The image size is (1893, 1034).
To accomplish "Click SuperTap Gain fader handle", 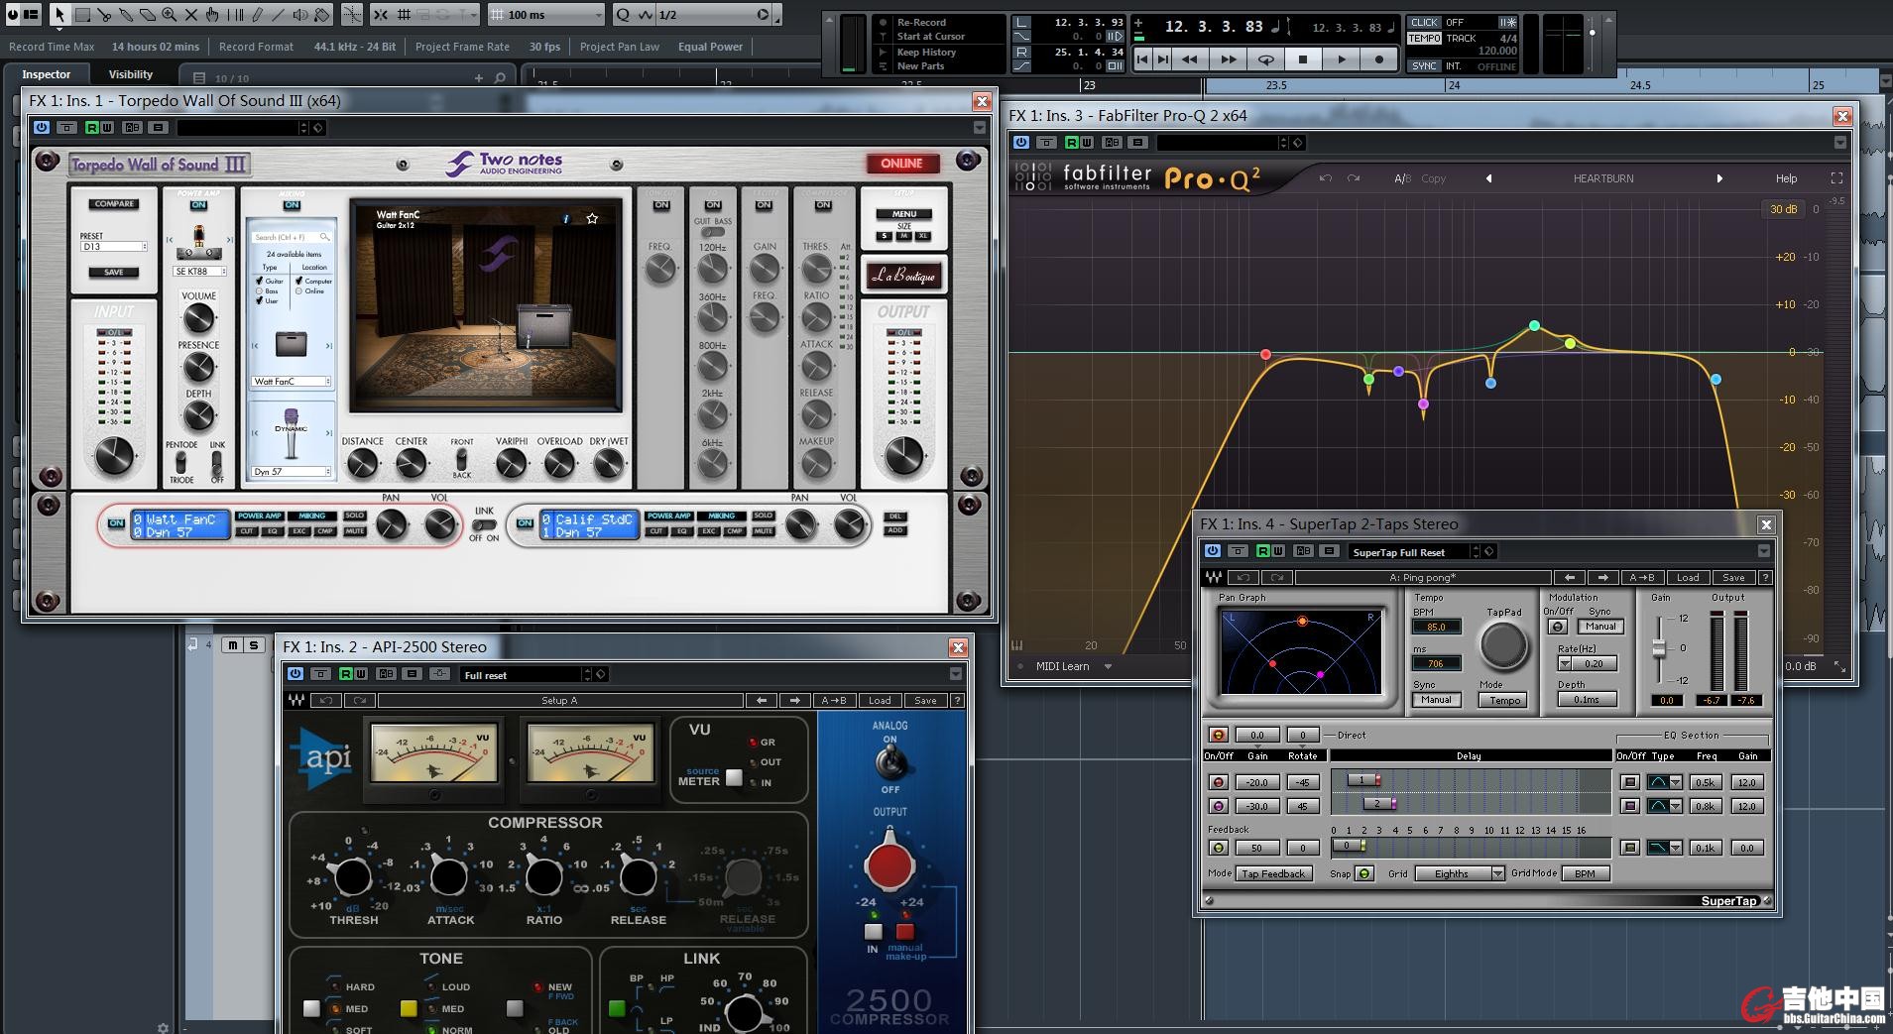I will pos(1658,647).
